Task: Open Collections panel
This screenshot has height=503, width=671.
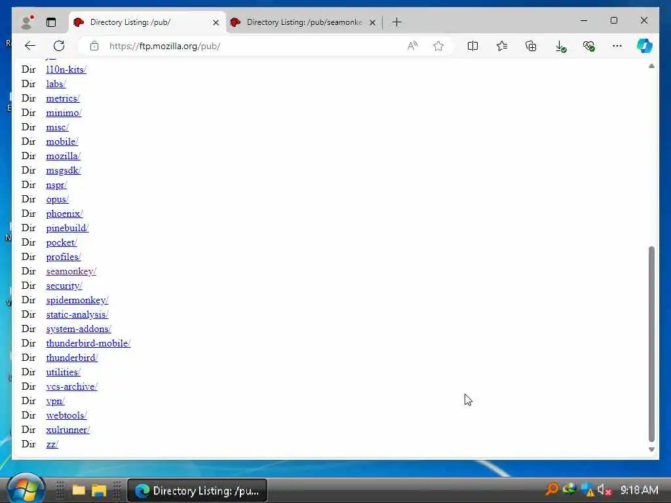Action: pos(531,46)
